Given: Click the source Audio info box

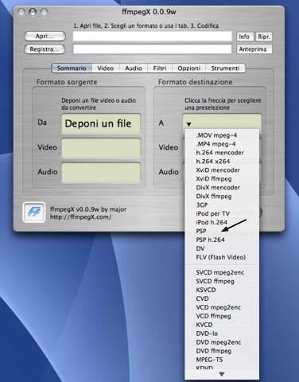Looking at the screenshot, I should [101, 172].
